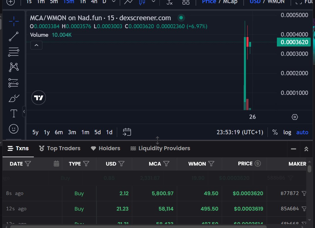Click the TradingView logo
The width and height of the screenshot is (315, 228).
[39, 98]
